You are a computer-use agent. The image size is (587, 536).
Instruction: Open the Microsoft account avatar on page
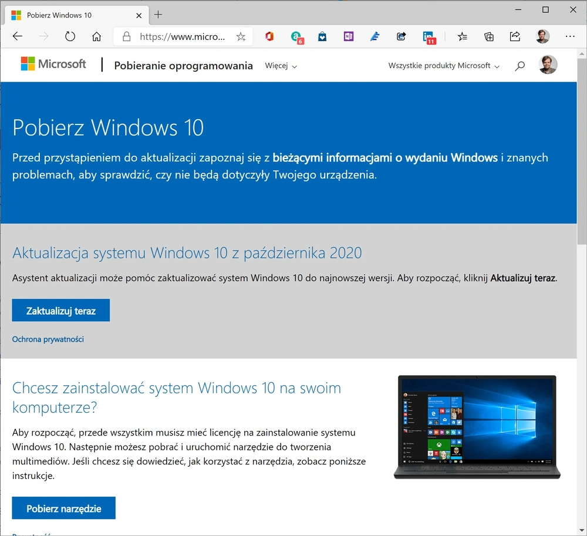548,65
